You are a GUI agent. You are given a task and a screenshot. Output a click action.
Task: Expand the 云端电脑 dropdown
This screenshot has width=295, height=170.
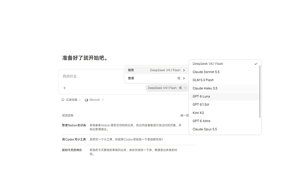[71, 100]
